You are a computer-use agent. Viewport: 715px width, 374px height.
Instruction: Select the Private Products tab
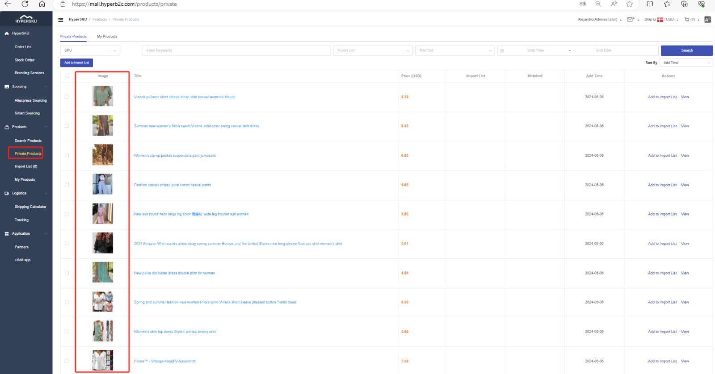(73, 37)
